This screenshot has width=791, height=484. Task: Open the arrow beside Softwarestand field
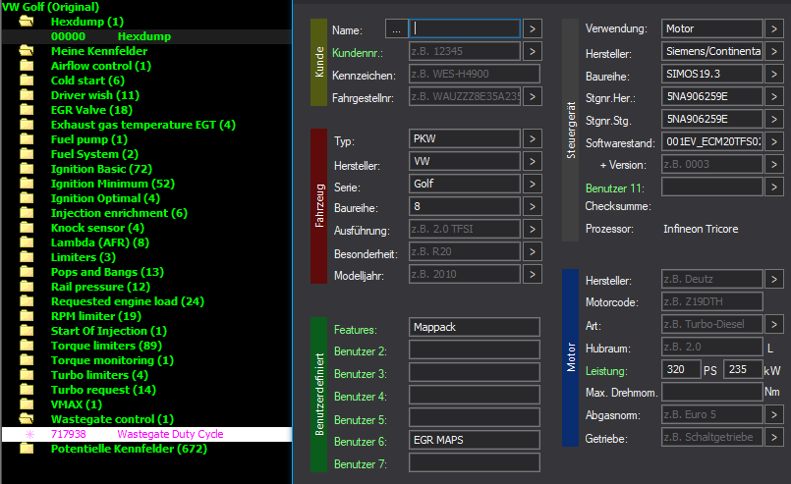click(x=774, y=141)
